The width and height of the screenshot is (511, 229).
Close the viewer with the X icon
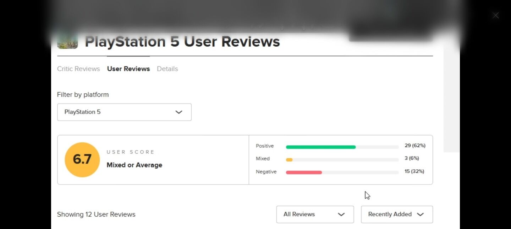point(495,15)
